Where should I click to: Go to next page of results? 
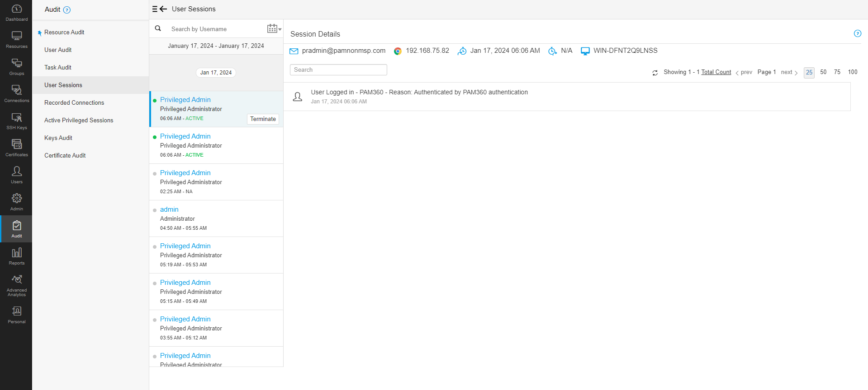click(x=789, y=72)
